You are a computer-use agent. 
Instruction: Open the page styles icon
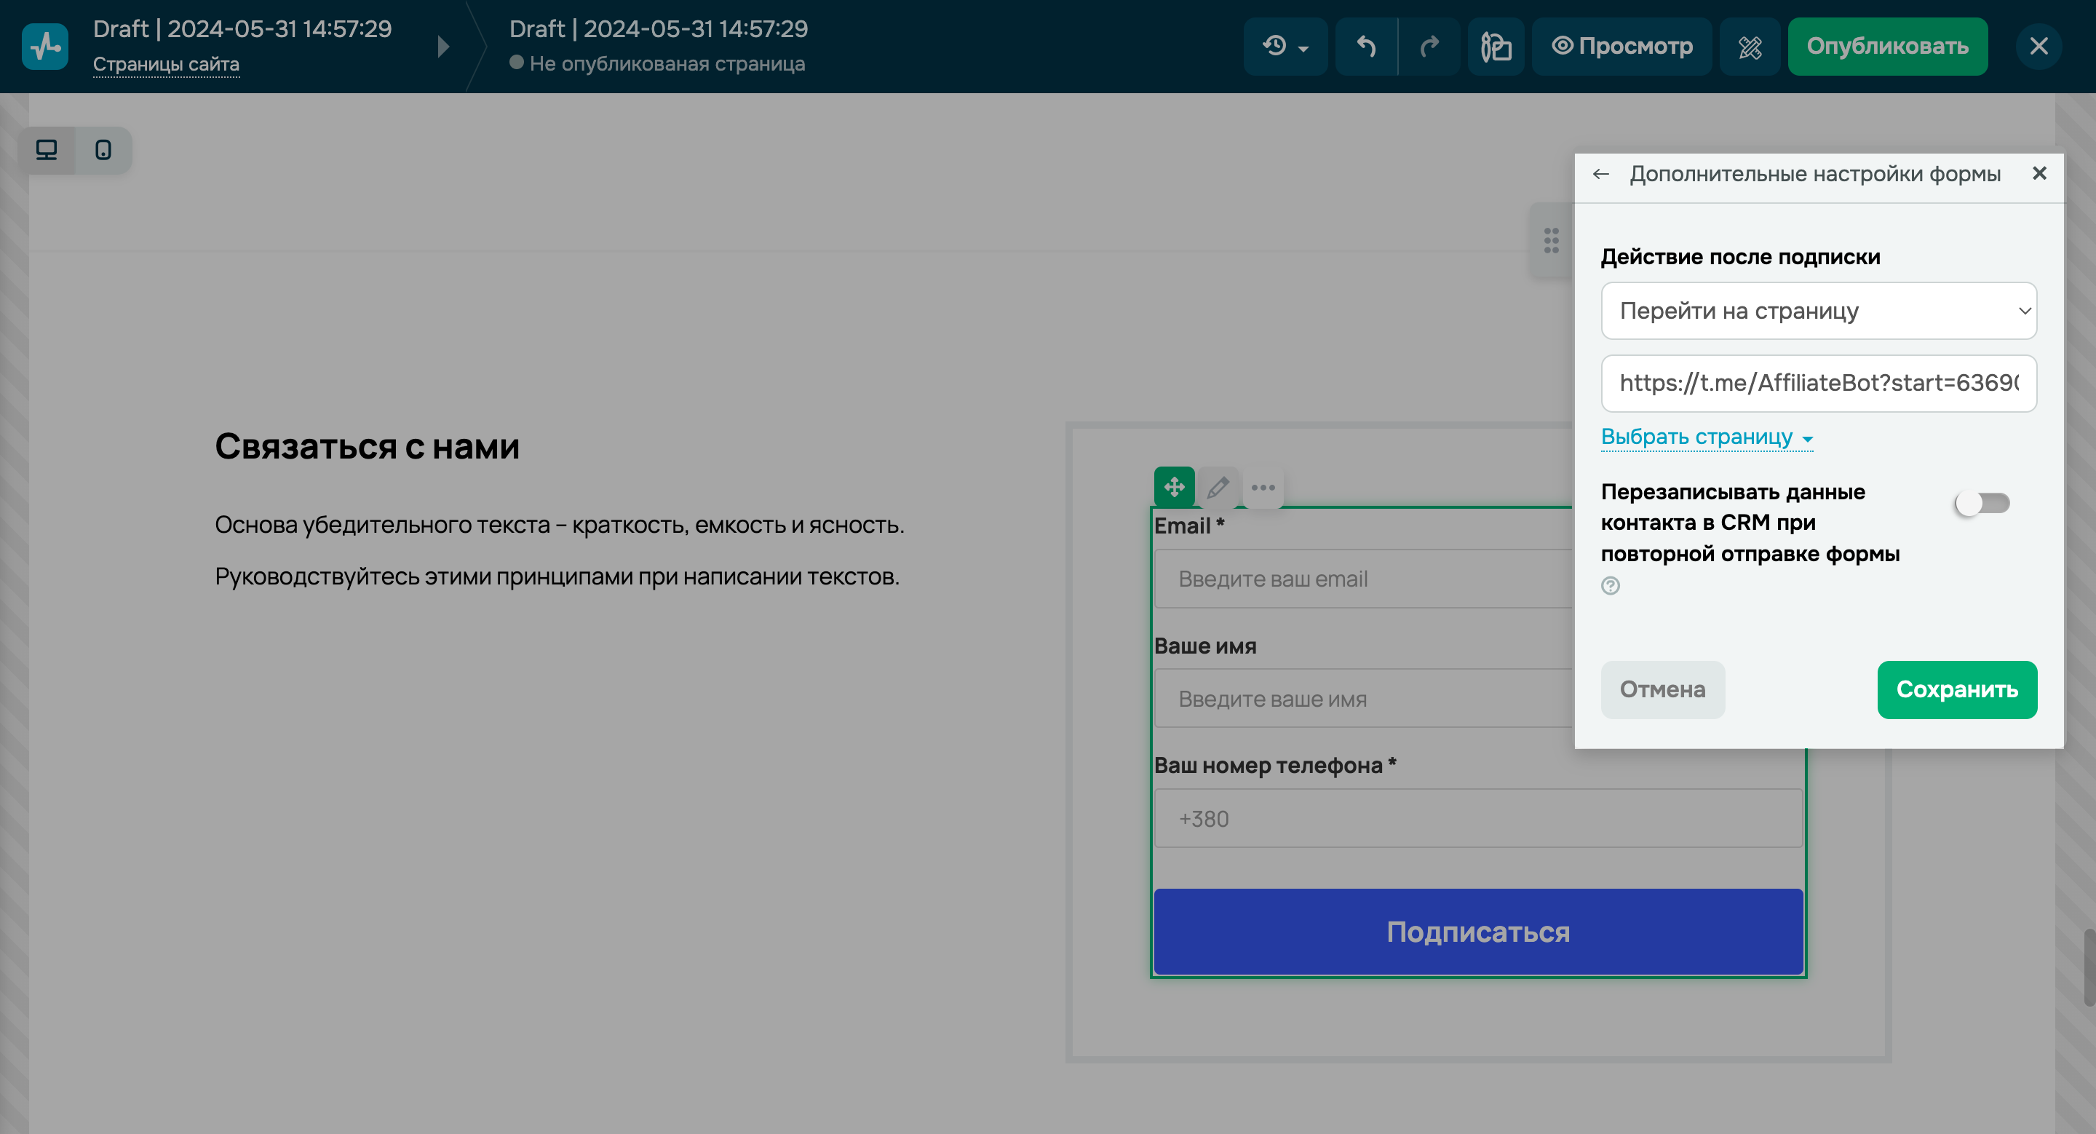[1496, 47]
